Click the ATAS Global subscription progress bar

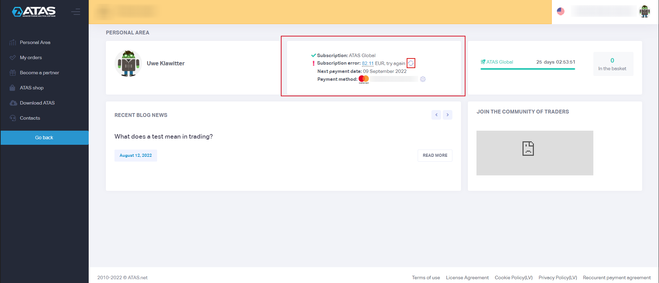[x=528, y=69]
